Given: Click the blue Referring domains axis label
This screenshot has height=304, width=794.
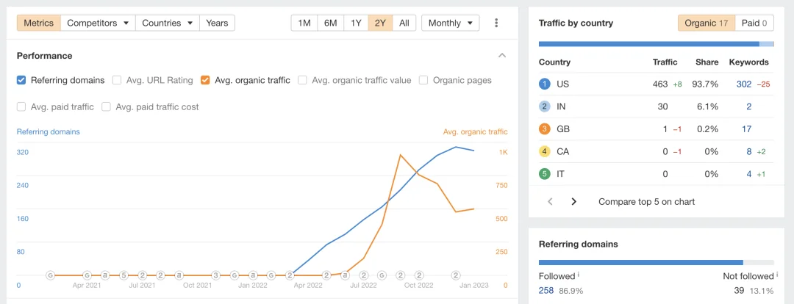Looking at the screenshot, I should pyautogui.click(x=48, y=131).
